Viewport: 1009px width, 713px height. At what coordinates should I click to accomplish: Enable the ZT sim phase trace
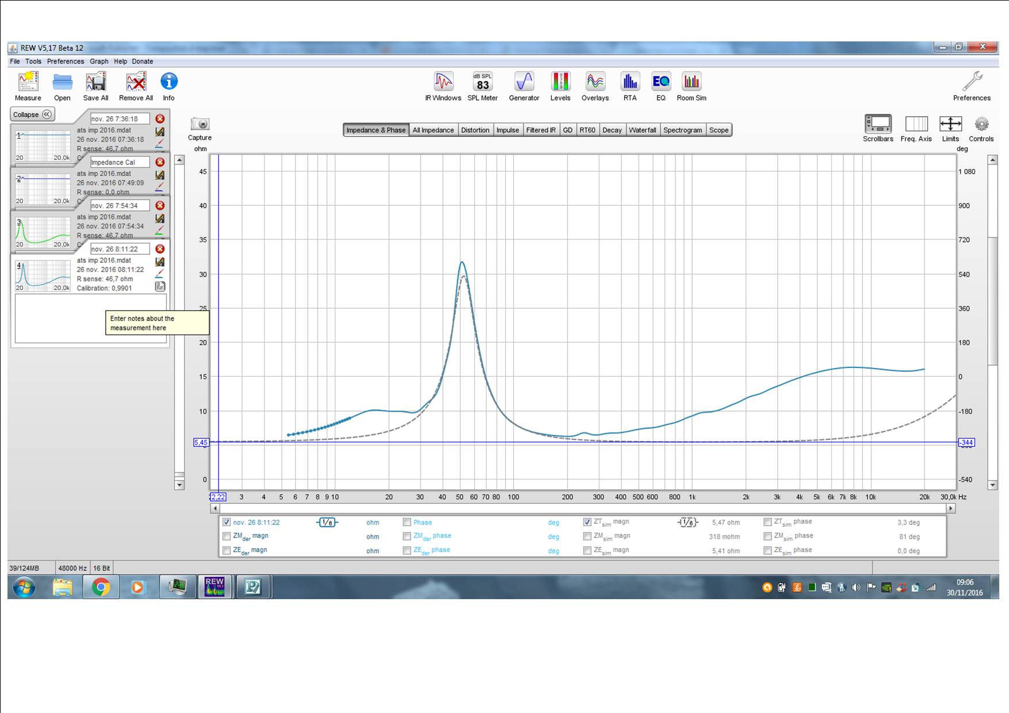pos(767,522)
